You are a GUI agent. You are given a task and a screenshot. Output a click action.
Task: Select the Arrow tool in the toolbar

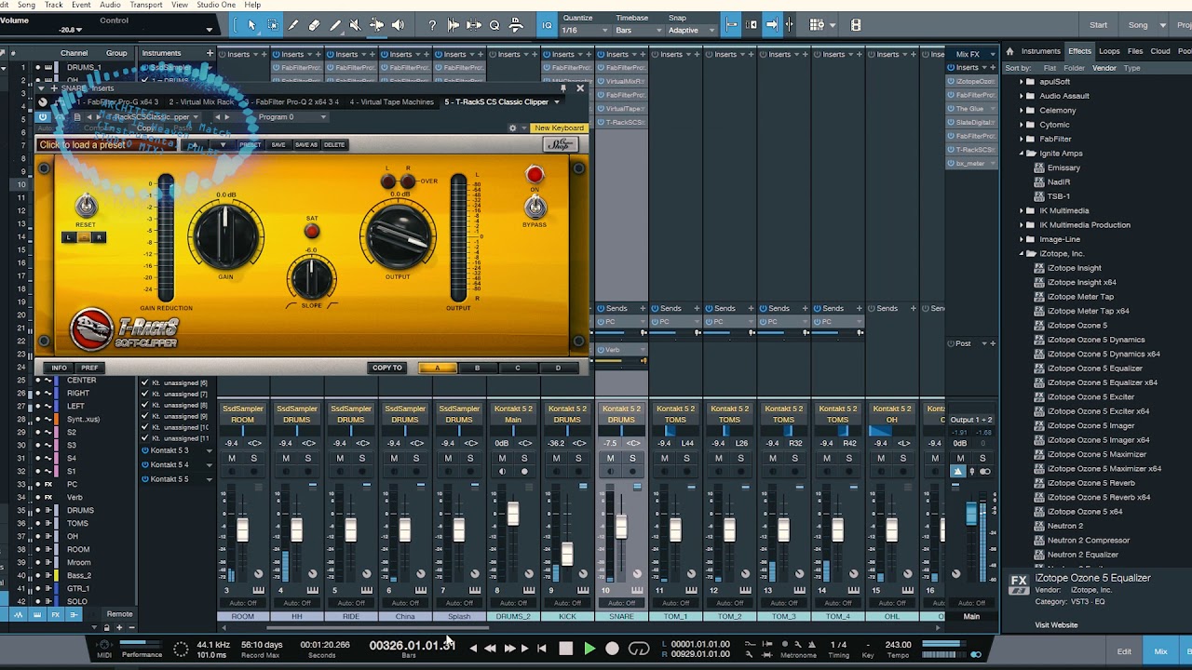[251, 25]
